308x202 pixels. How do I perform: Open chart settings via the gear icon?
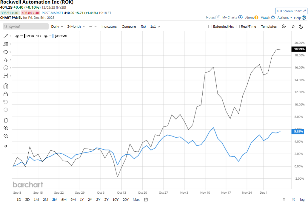coord(284,27)
